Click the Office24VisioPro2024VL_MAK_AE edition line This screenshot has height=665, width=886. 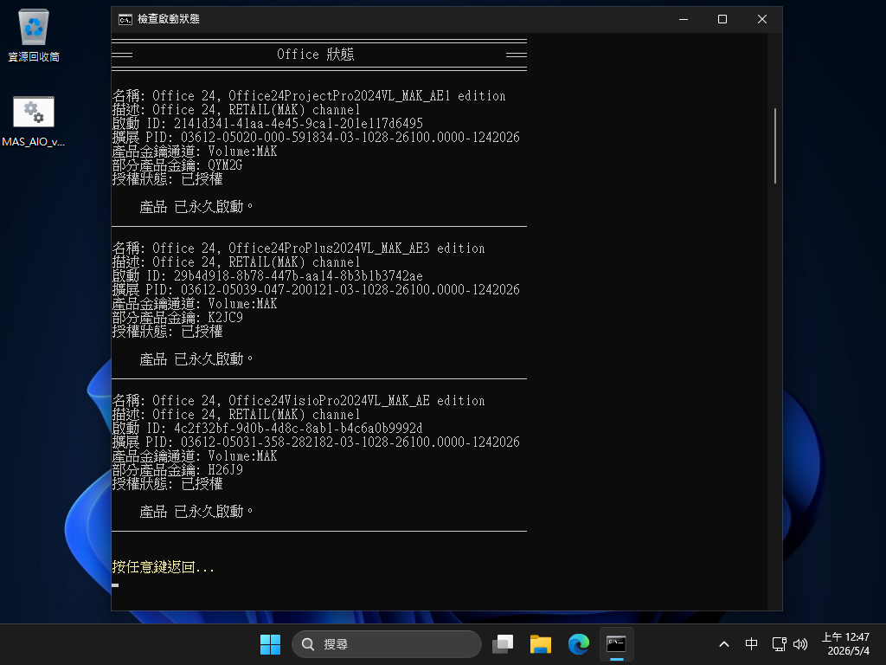tap(299, 400)
